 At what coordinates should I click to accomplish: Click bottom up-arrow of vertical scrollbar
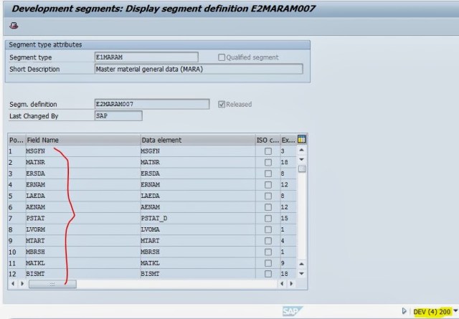coord(301,264)
